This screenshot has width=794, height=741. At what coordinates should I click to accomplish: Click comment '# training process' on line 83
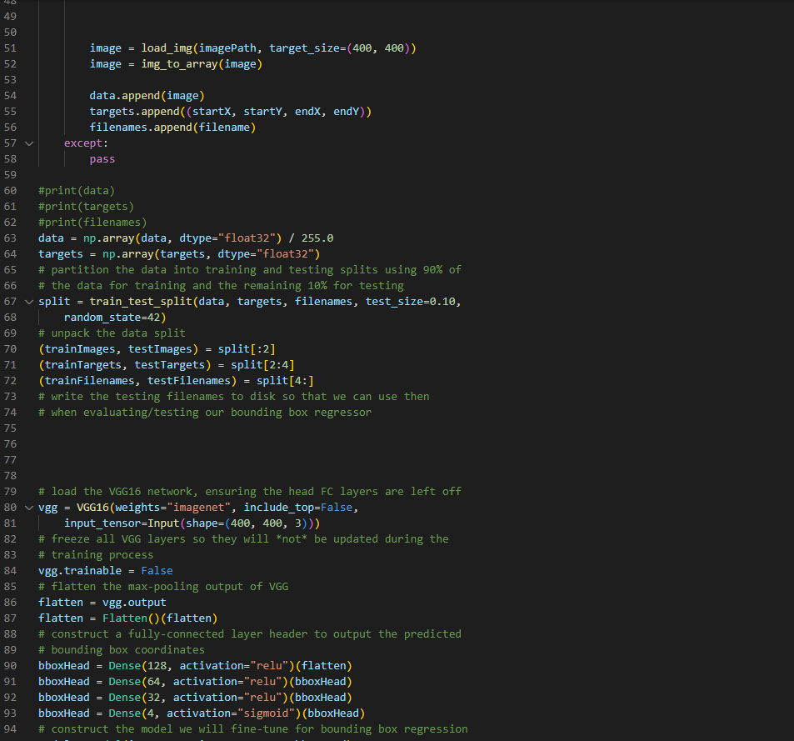coord(96,554)
